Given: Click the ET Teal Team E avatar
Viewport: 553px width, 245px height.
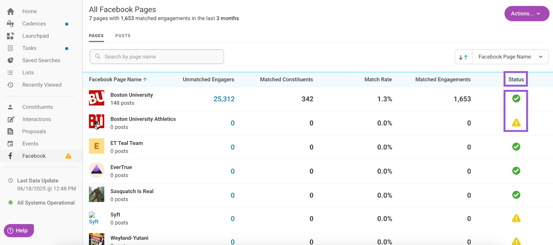Looking at the screenshot, I should pos(96,146).
